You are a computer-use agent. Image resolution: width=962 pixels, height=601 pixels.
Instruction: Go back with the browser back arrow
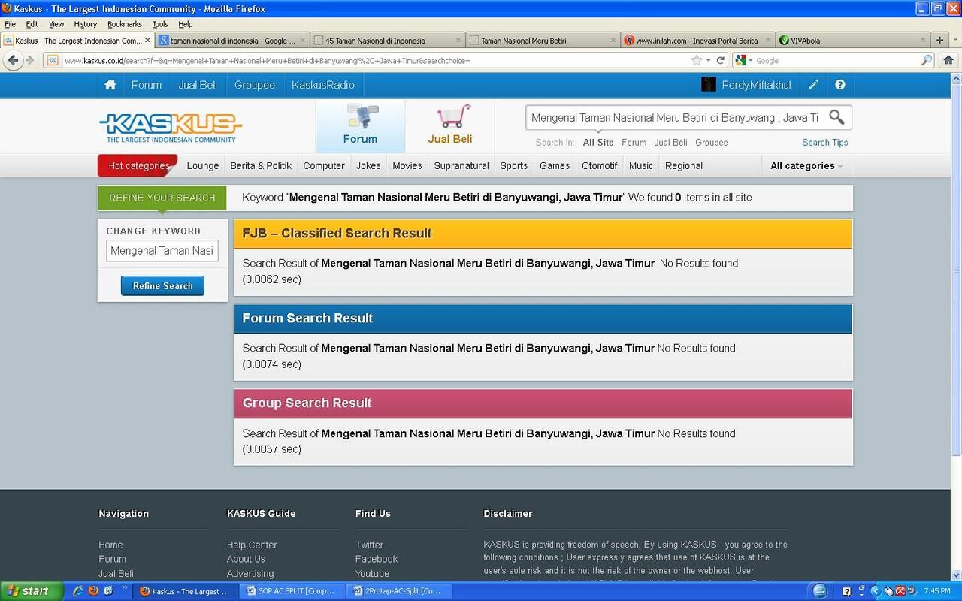tap(13, 60)
